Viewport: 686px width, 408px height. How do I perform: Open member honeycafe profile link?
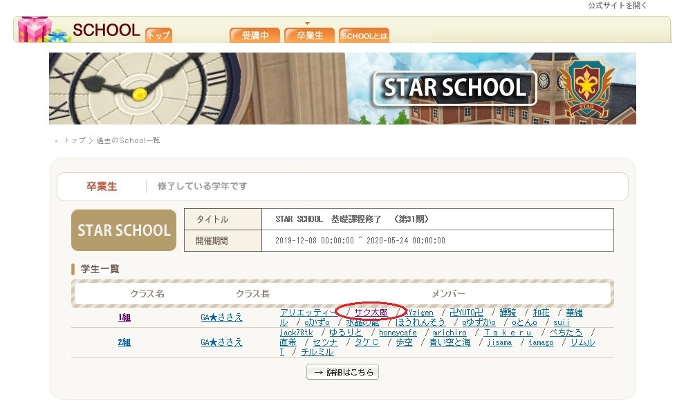point(398,333)
